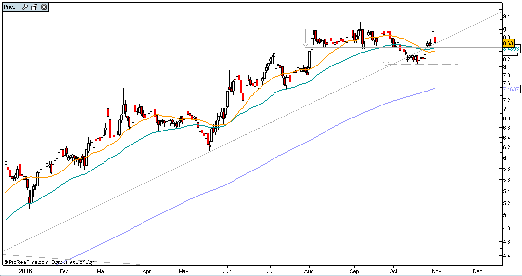Select the down arrow marker near early August

click(x=306, y=45)
